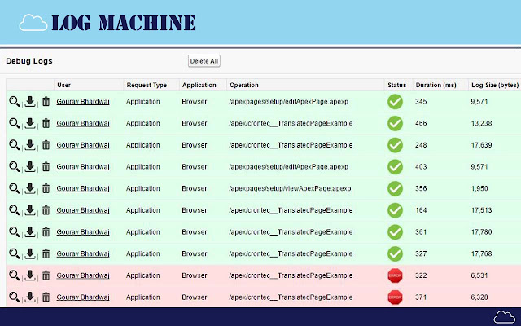
Task: Click the red error status icon in the 371 ms row
Action: coord(395,297)
